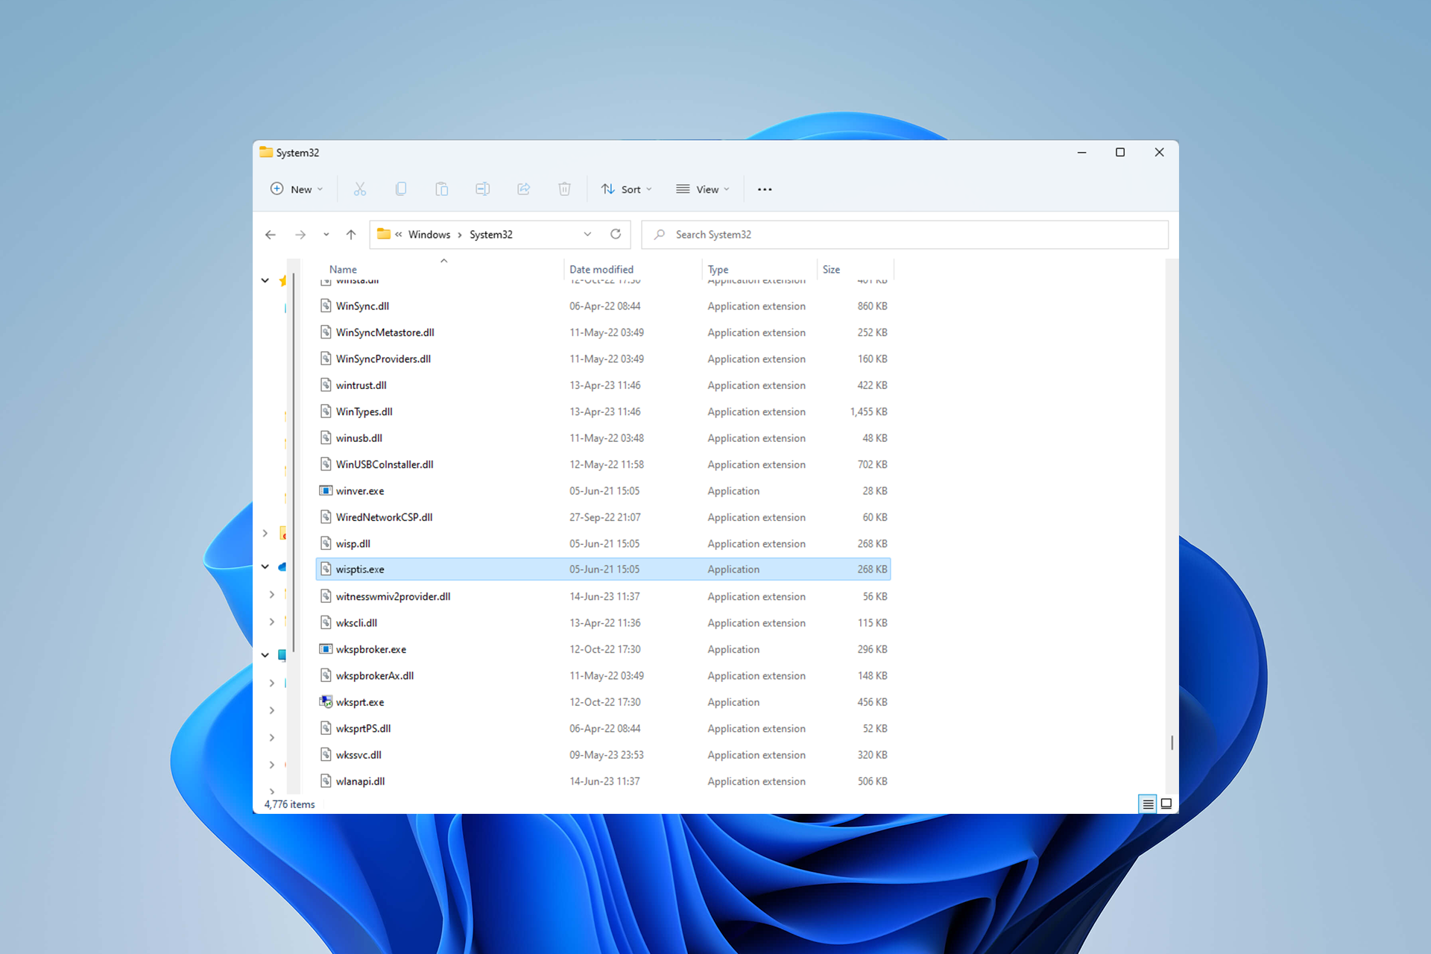This screenshot has height=954, width=1431.
Task: Go back with the left arrow
Action: 271,235
